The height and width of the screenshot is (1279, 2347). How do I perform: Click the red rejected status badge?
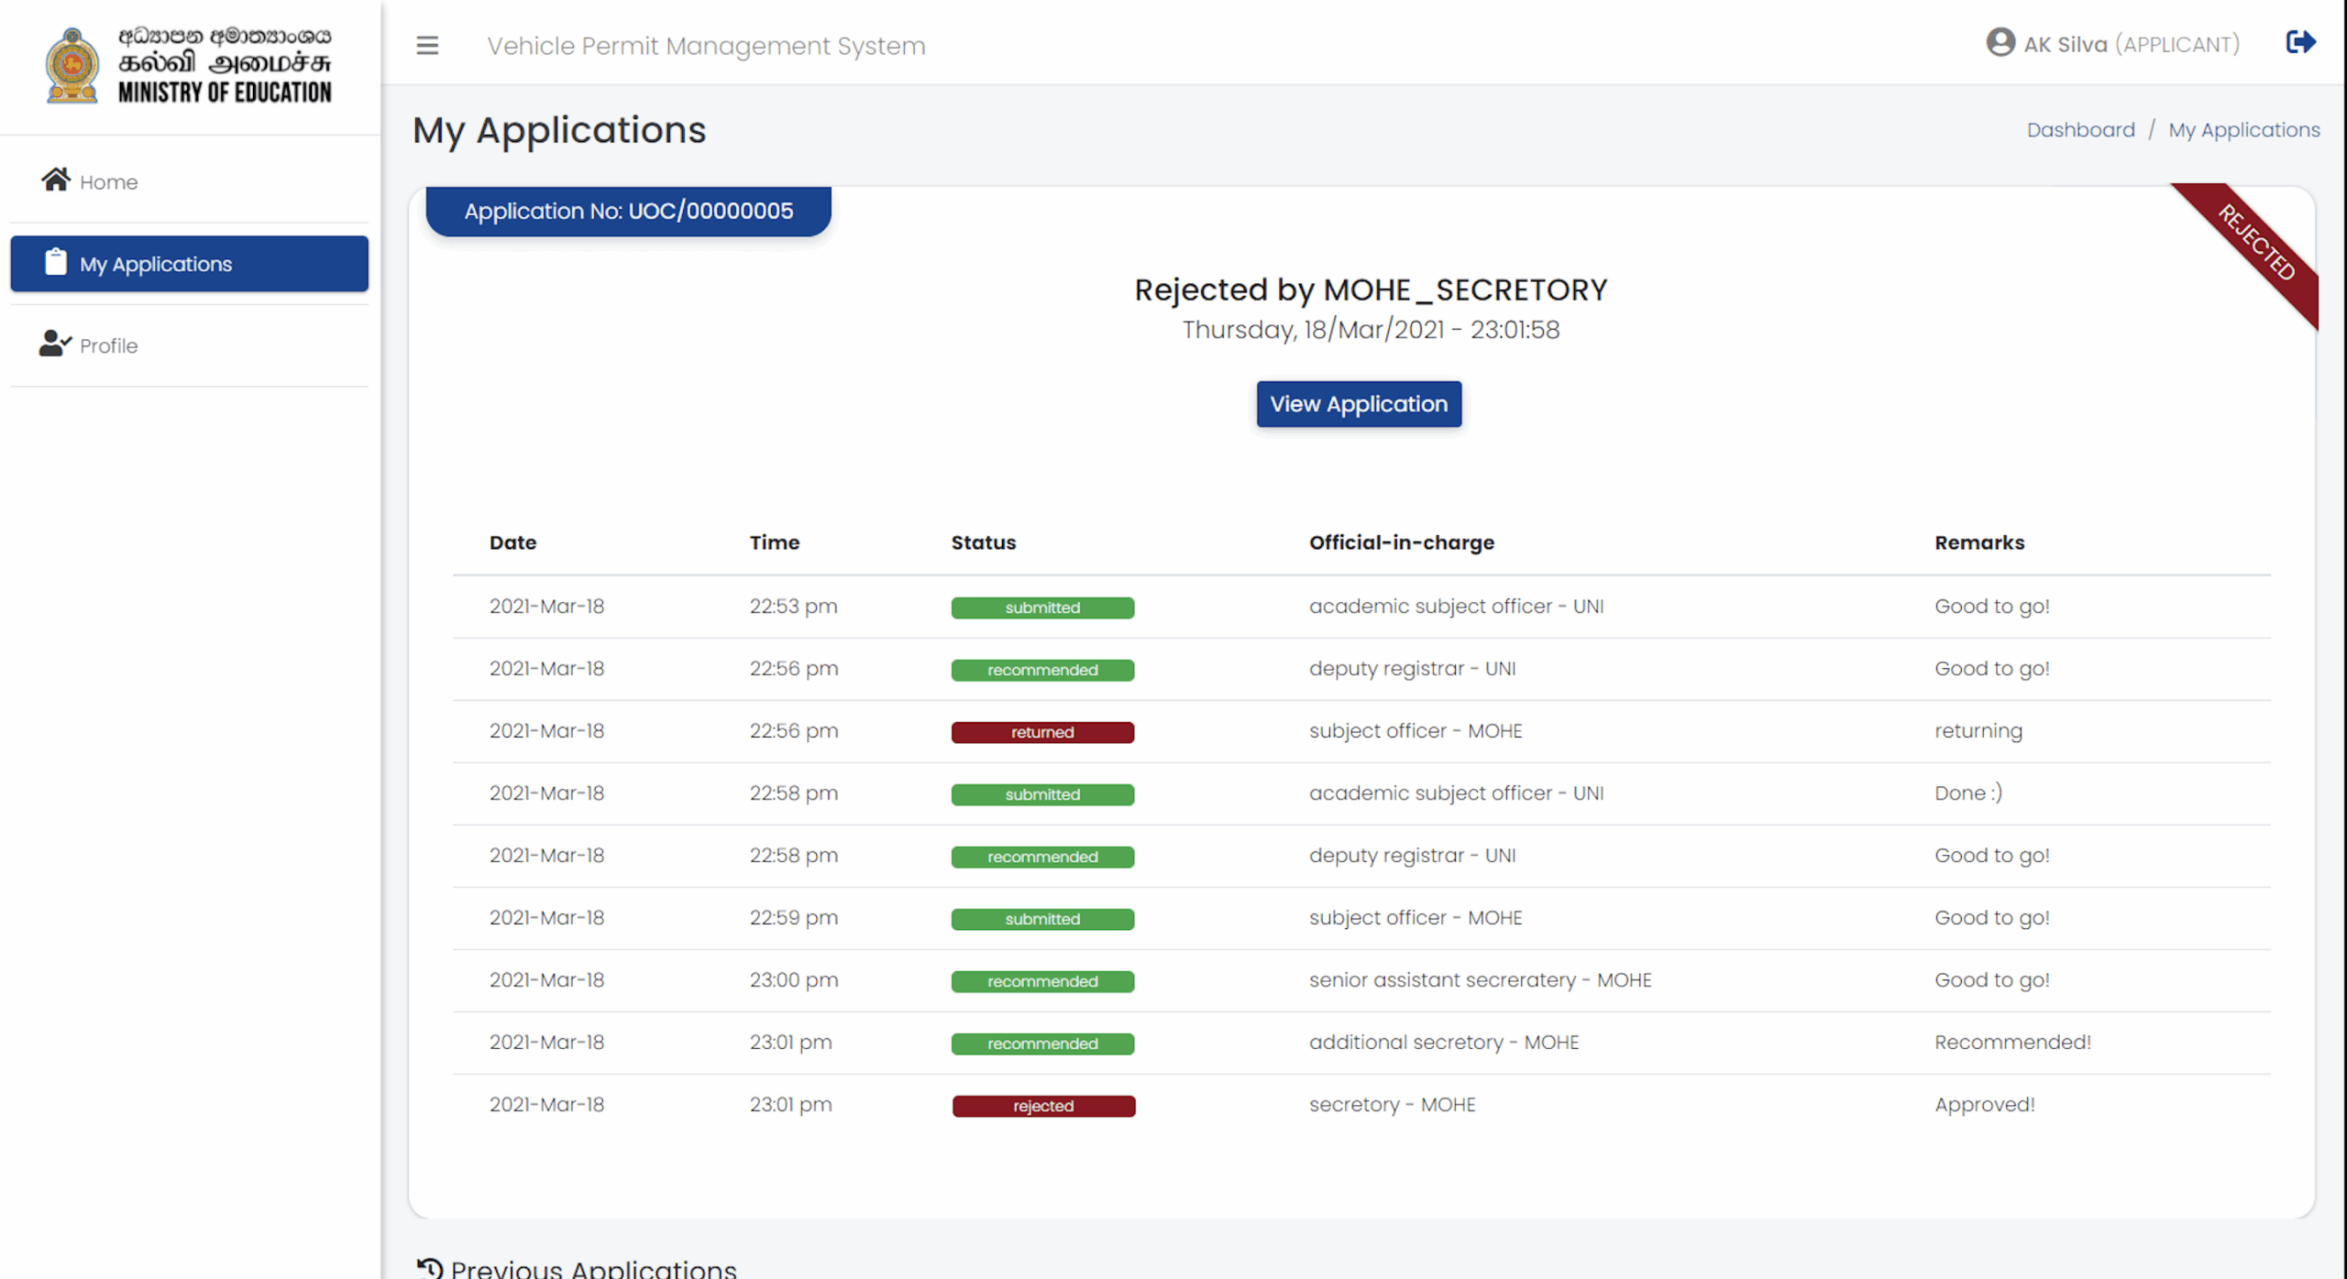coord(1043,1106)
